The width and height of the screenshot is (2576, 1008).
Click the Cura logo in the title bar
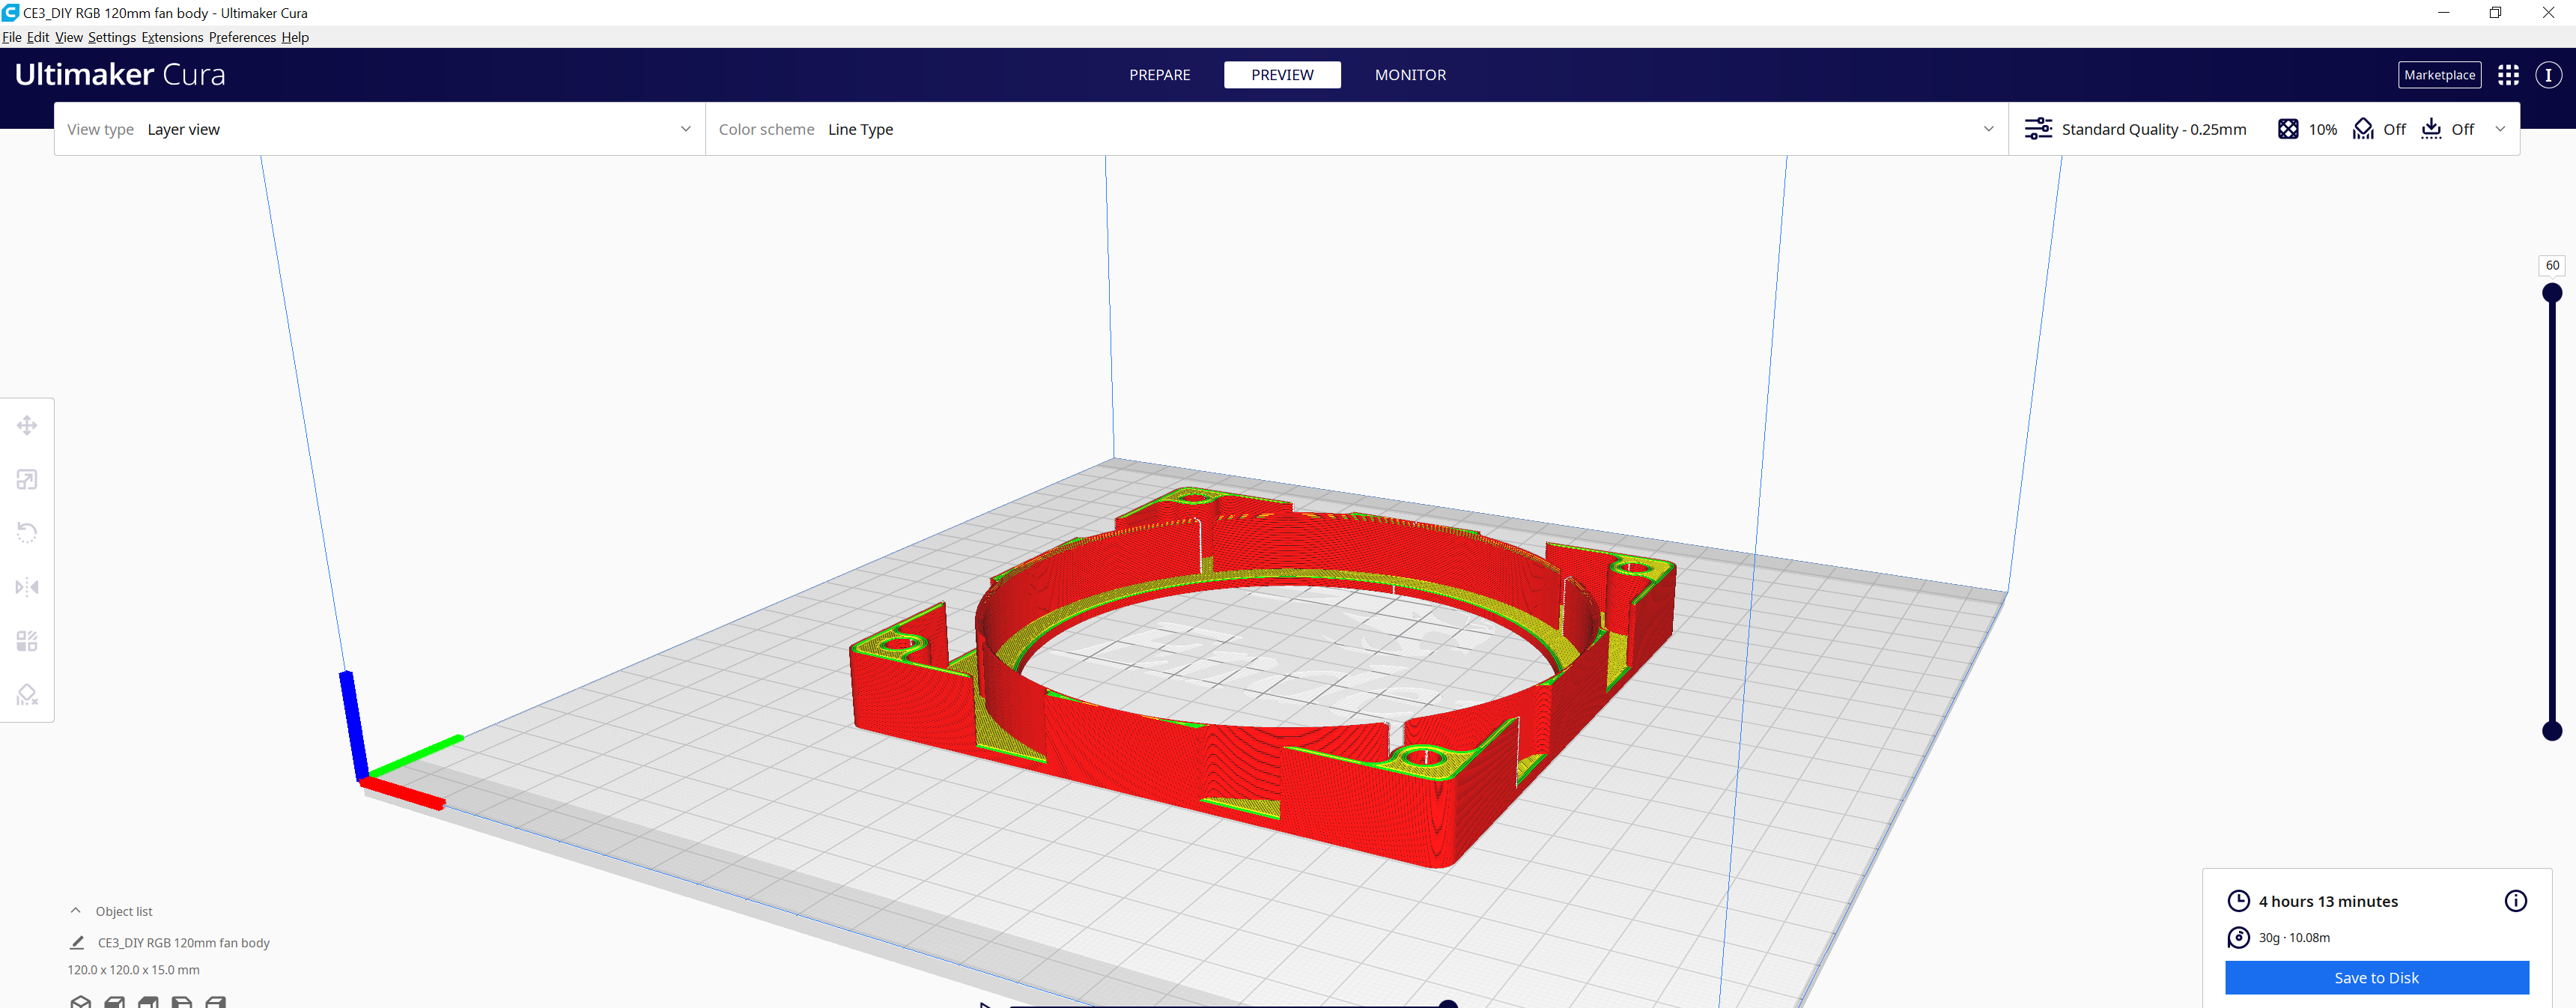10,13
